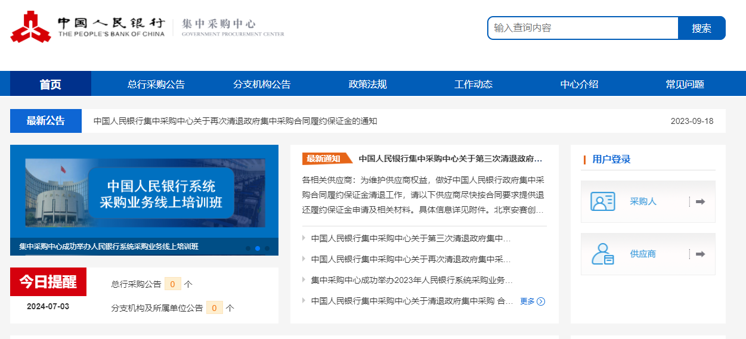
Task: Click the red 今日提醒 badge
Action: 48,282
